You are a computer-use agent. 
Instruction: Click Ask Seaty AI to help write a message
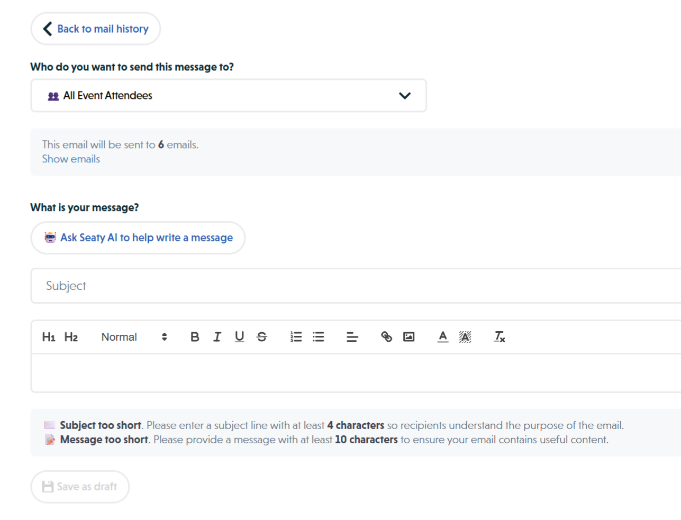[138, 238]
